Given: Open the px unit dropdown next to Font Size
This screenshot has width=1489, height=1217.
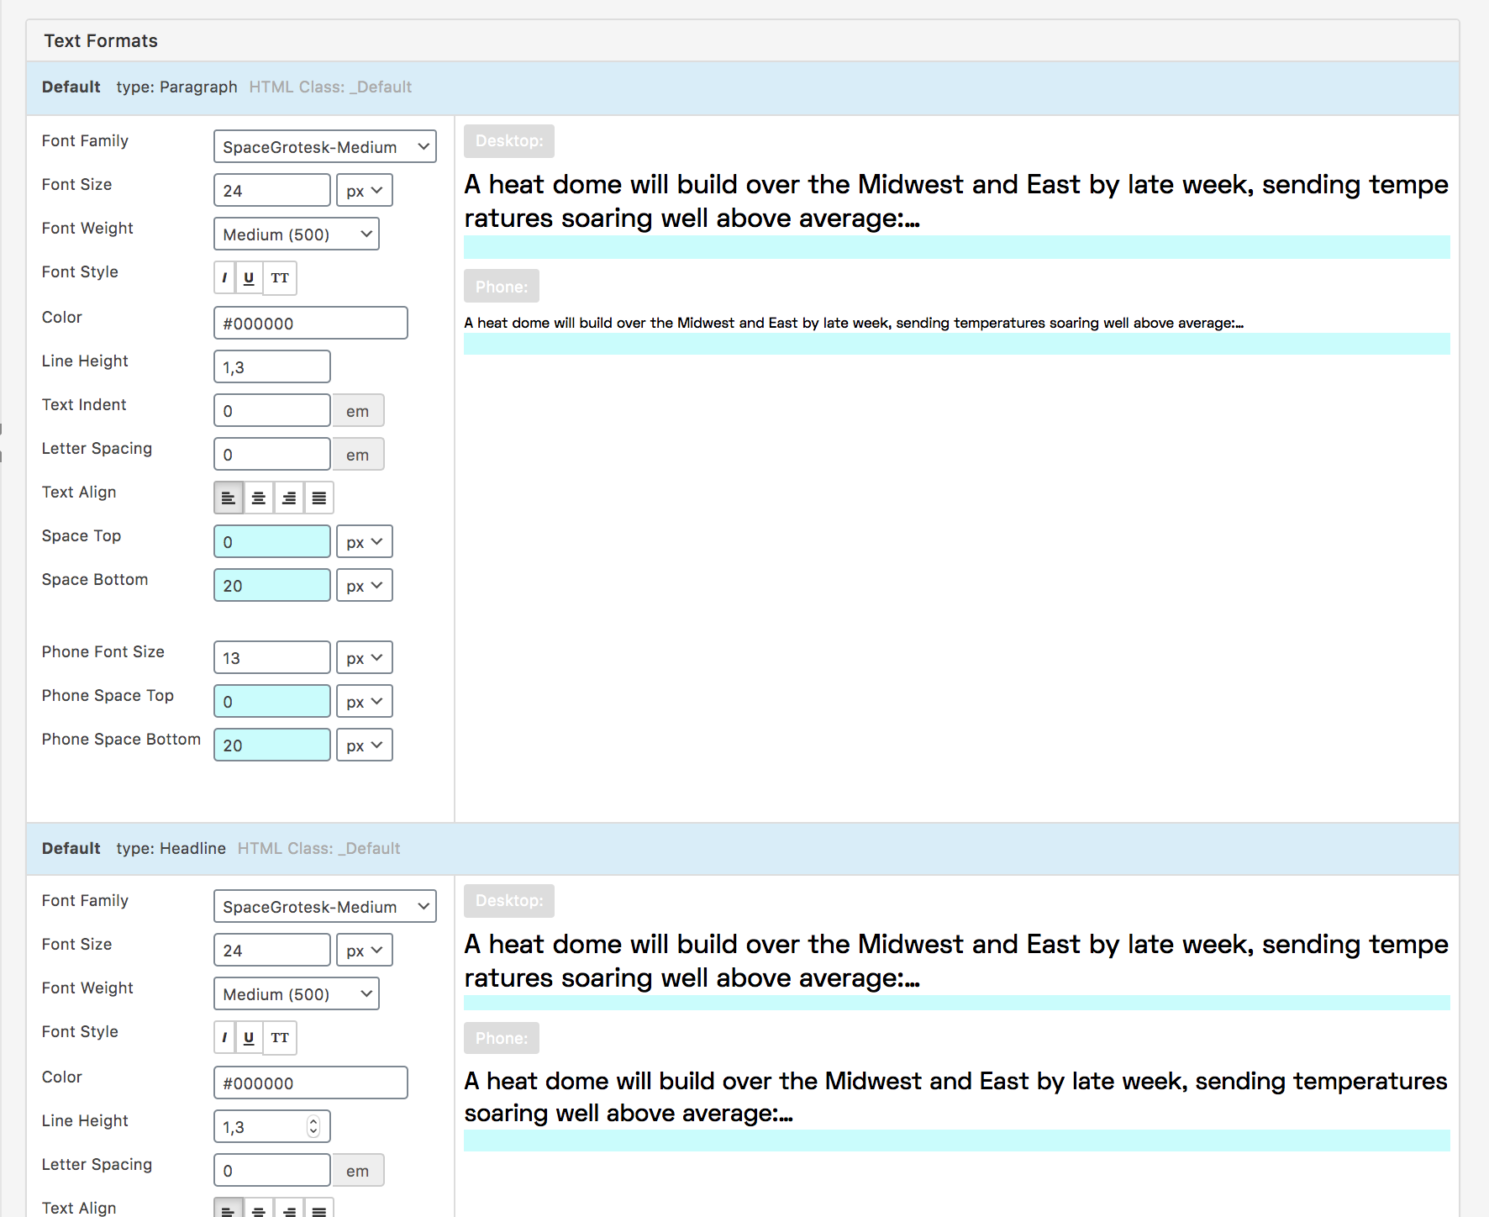Looking at the screenshot, I should [364, 190].
